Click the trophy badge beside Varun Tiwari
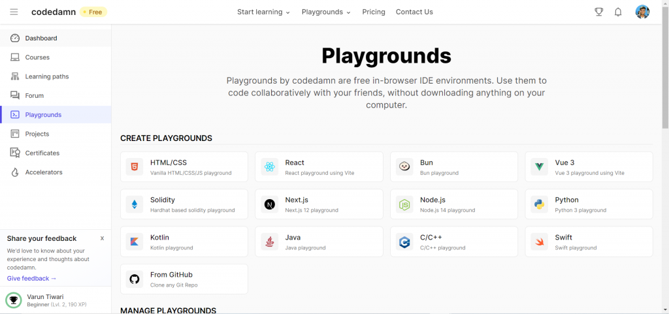The width and height of the screenshot is (669, 314). 14,300
